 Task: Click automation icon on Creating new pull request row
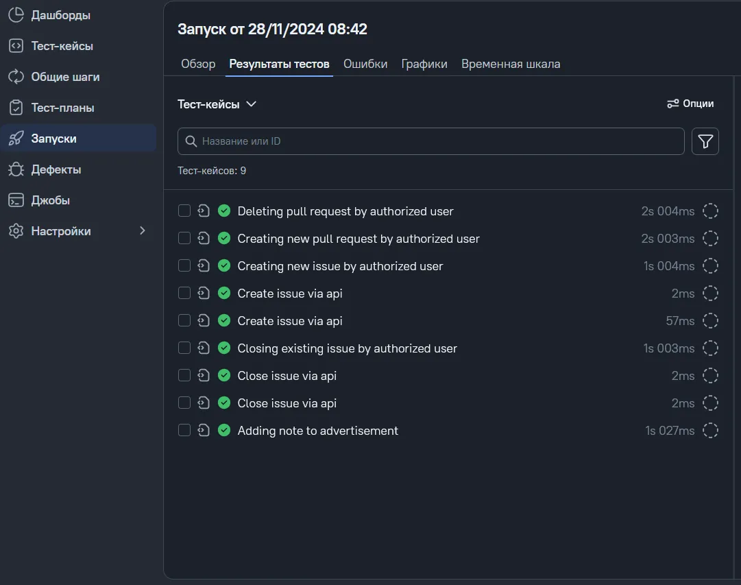pos(204,238)
